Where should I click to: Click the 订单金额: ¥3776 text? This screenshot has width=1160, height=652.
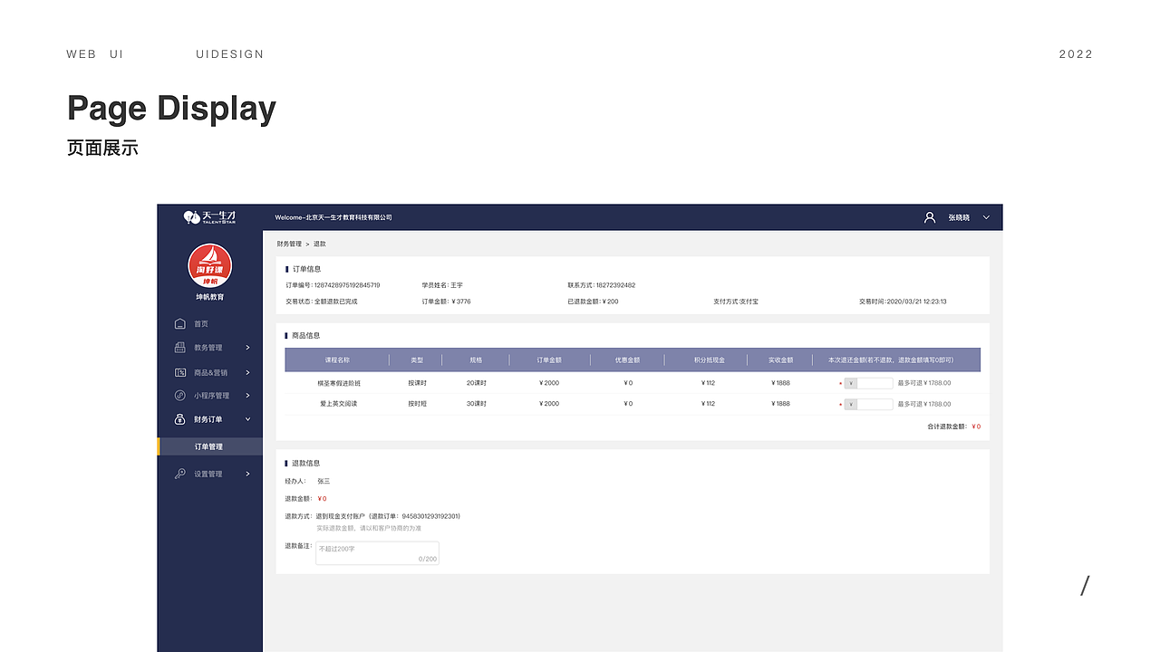pos(446,302)
